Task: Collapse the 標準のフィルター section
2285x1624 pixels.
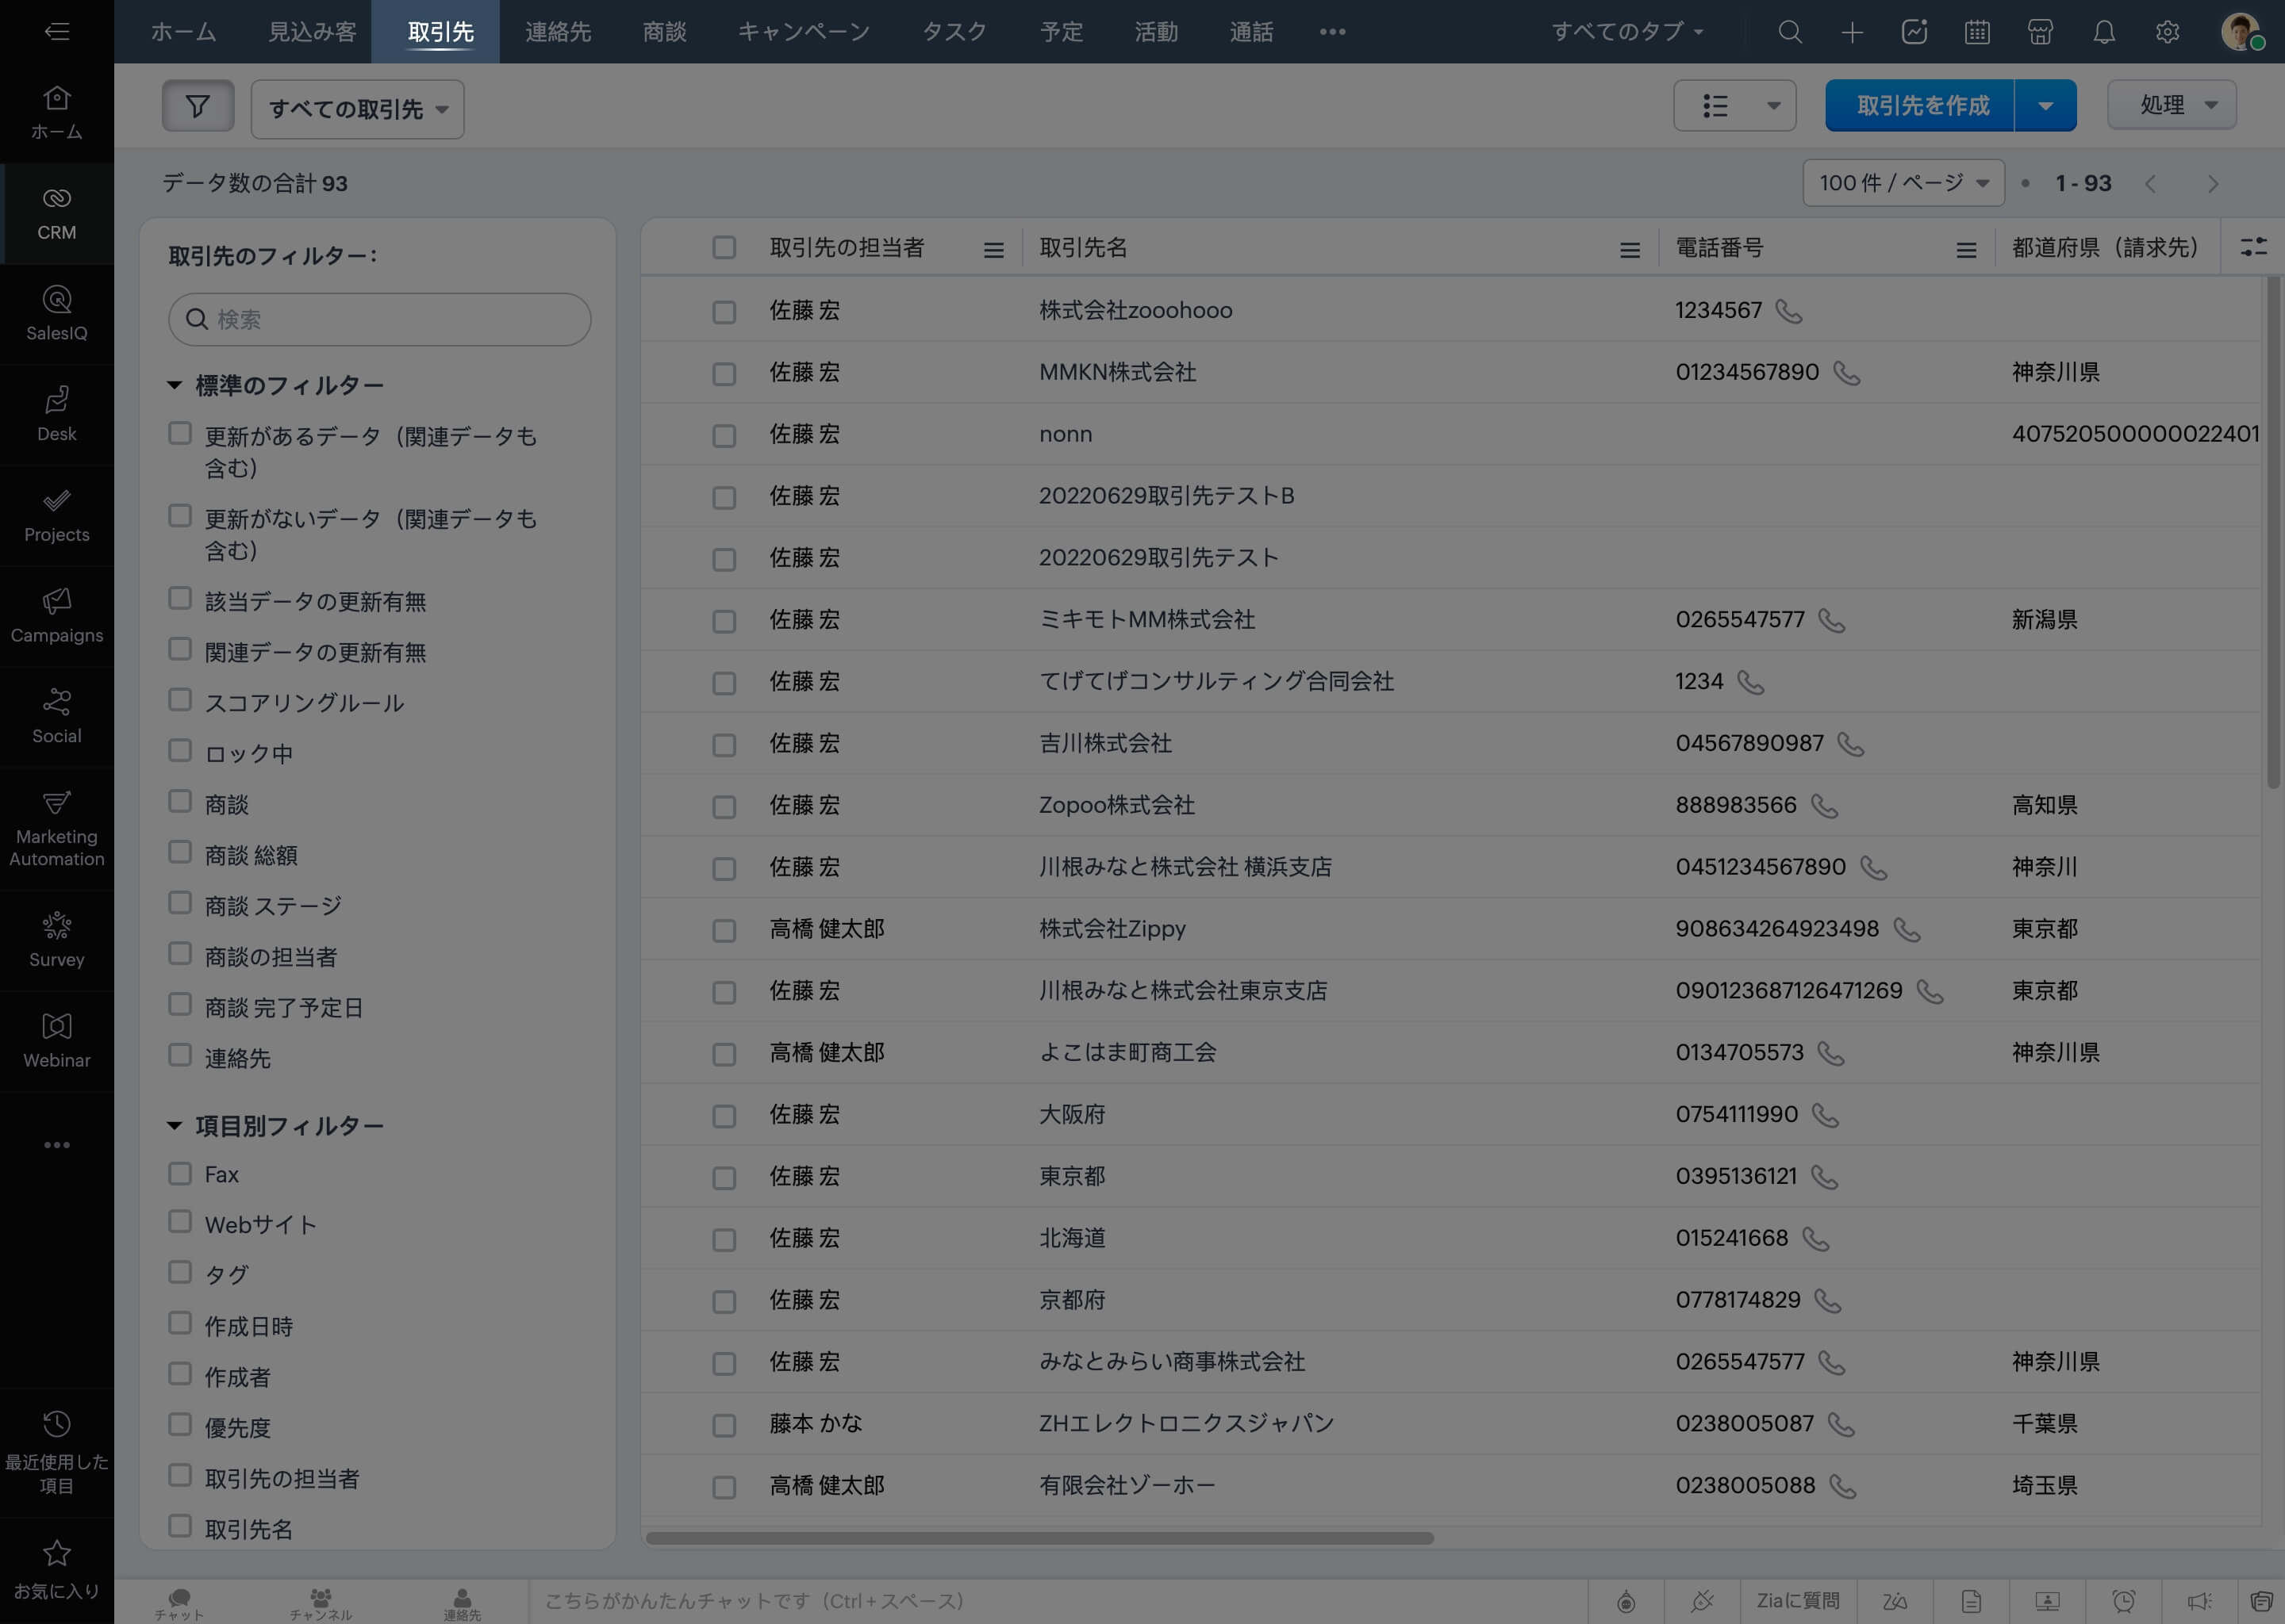Action: (174, 385)
